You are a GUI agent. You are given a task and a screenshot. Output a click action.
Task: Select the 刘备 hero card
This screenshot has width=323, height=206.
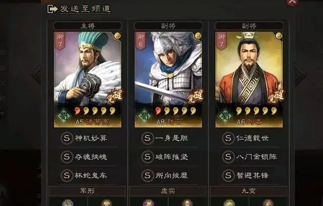click(x=249, y=79)
